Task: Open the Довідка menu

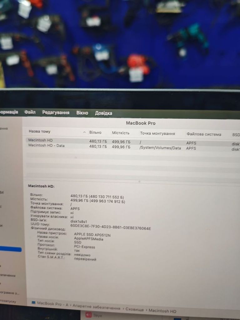Action: [x=103, y=113]
